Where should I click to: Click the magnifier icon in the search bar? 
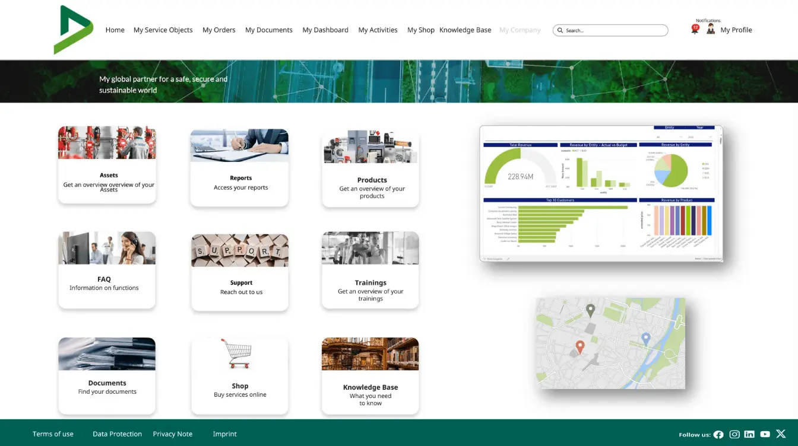561,30
